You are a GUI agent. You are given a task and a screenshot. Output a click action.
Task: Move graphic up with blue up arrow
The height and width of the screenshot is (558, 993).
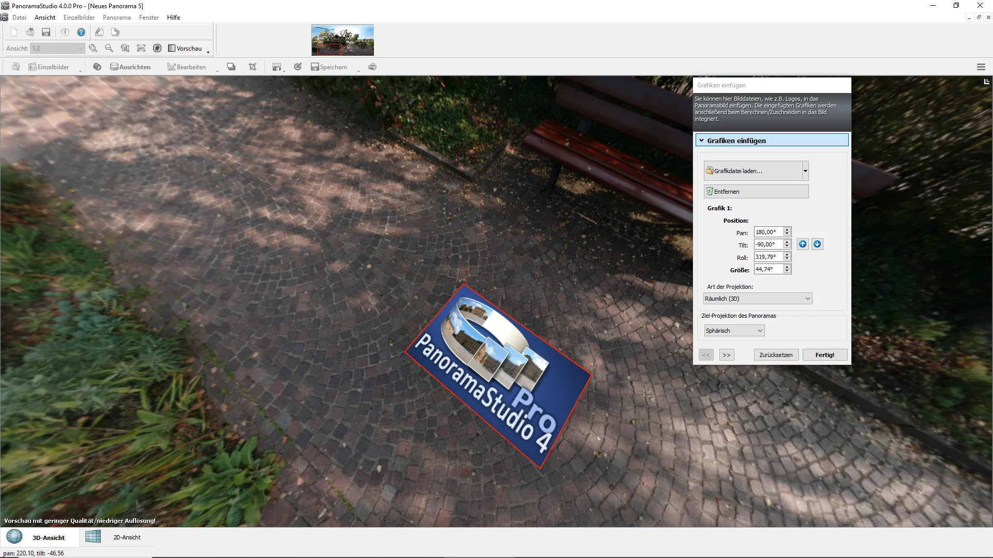tap(803, 244)
